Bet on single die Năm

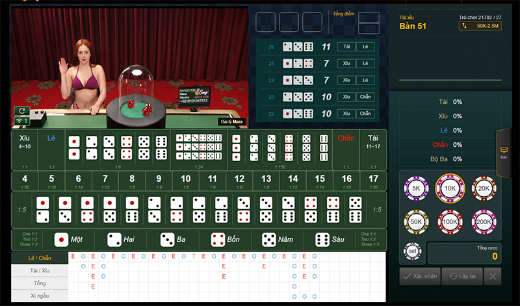point(278,239)
